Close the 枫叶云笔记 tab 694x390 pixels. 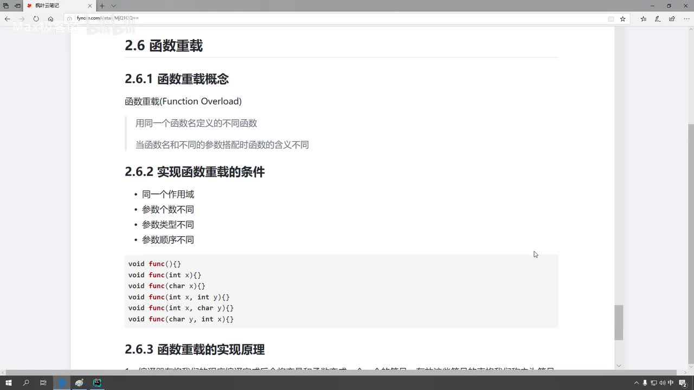click(89, 5)
